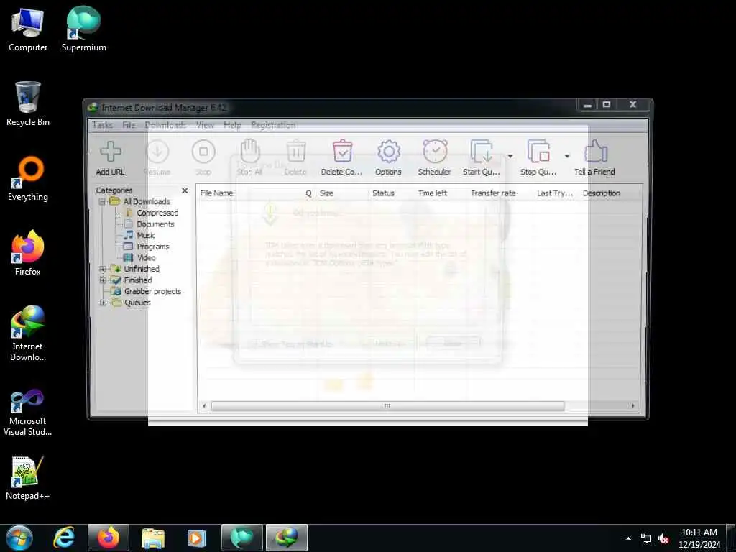Open the Supermium desktop shortcut
736x552 pixels.
coord(84,29)
